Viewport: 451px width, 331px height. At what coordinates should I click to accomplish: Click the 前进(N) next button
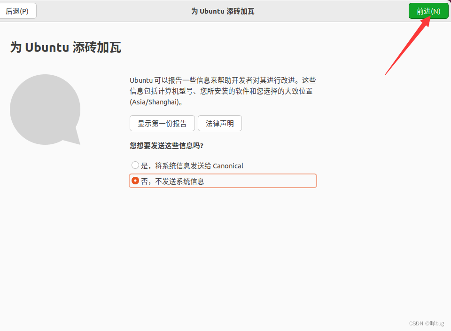428,11
